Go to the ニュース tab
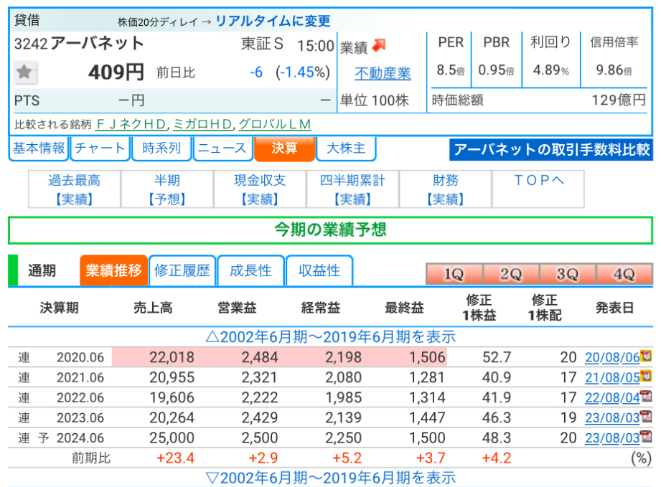Viewport: 661px width, 487px height. coord(222,148)
